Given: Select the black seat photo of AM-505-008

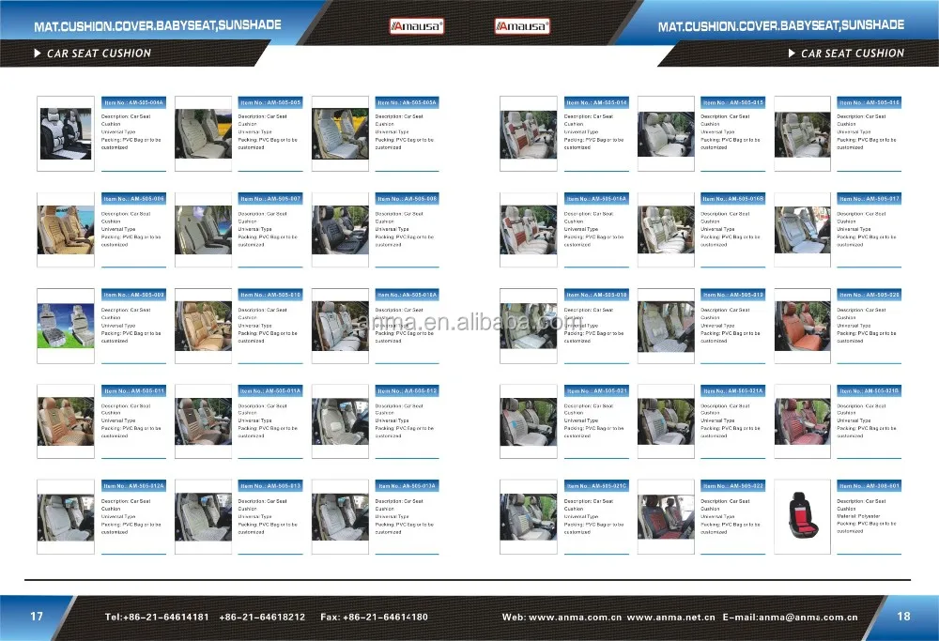Looking at the screenshot, I should click(x=340, y=230).
